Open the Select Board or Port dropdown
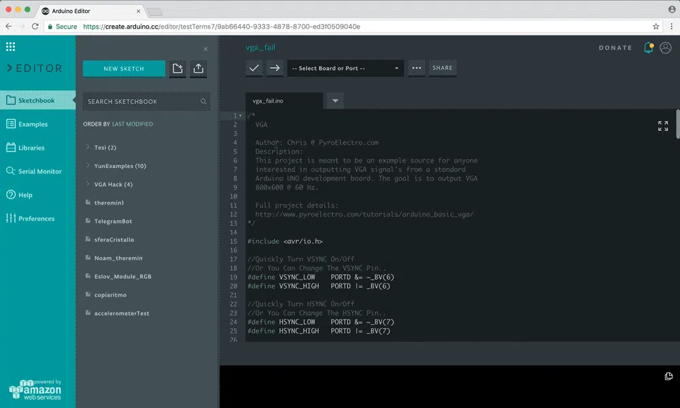The width and height of the screenshot is (680, 408). click(345, 68)
